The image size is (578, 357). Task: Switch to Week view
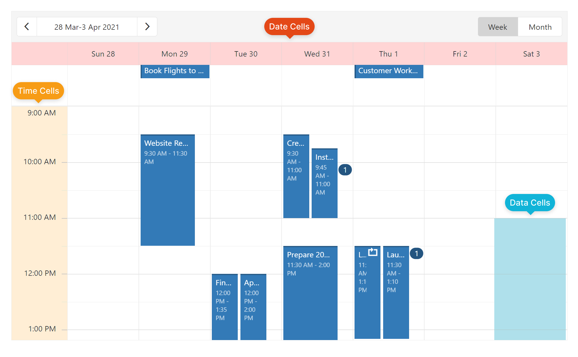click(x=497, y=27)
